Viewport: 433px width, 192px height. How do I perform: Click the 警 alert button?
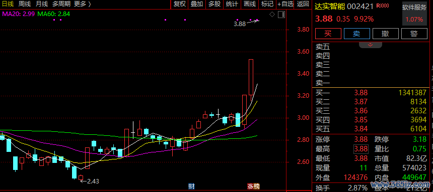pyautogui.click(x=414, y=34)
